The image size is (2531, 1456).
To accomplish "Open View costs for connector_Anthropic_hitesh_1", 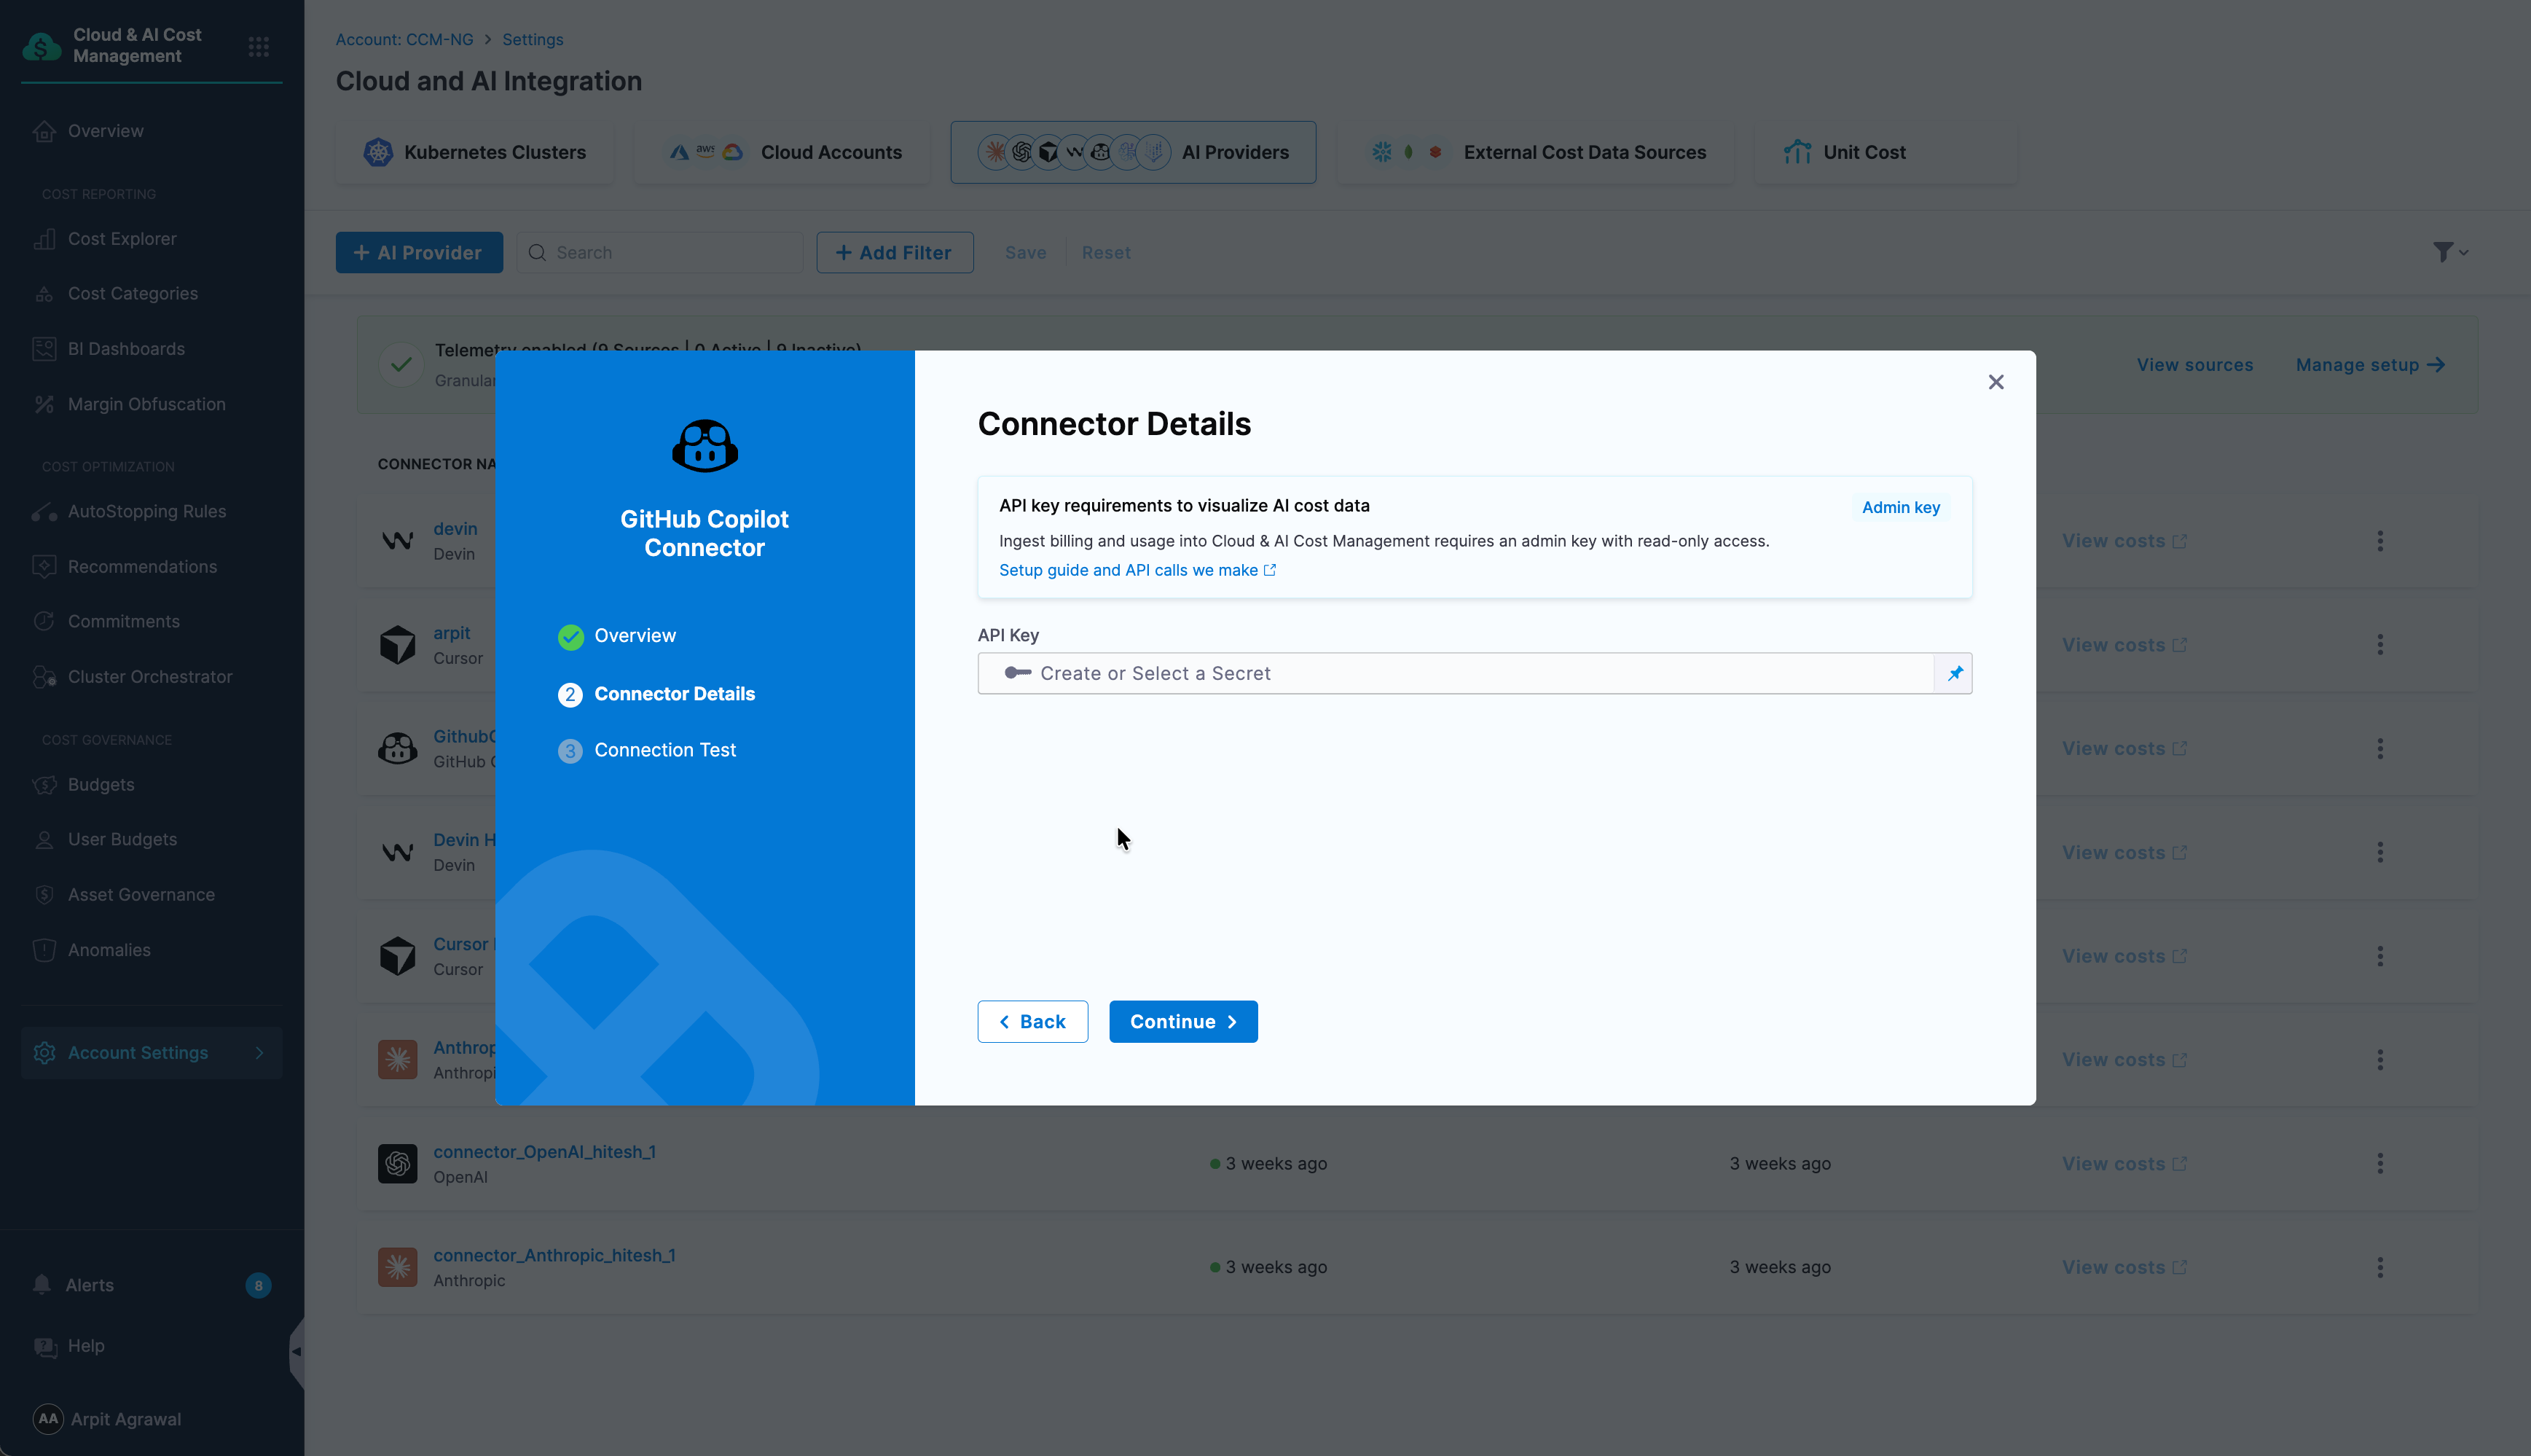I will click(x=2123, y=1268).
